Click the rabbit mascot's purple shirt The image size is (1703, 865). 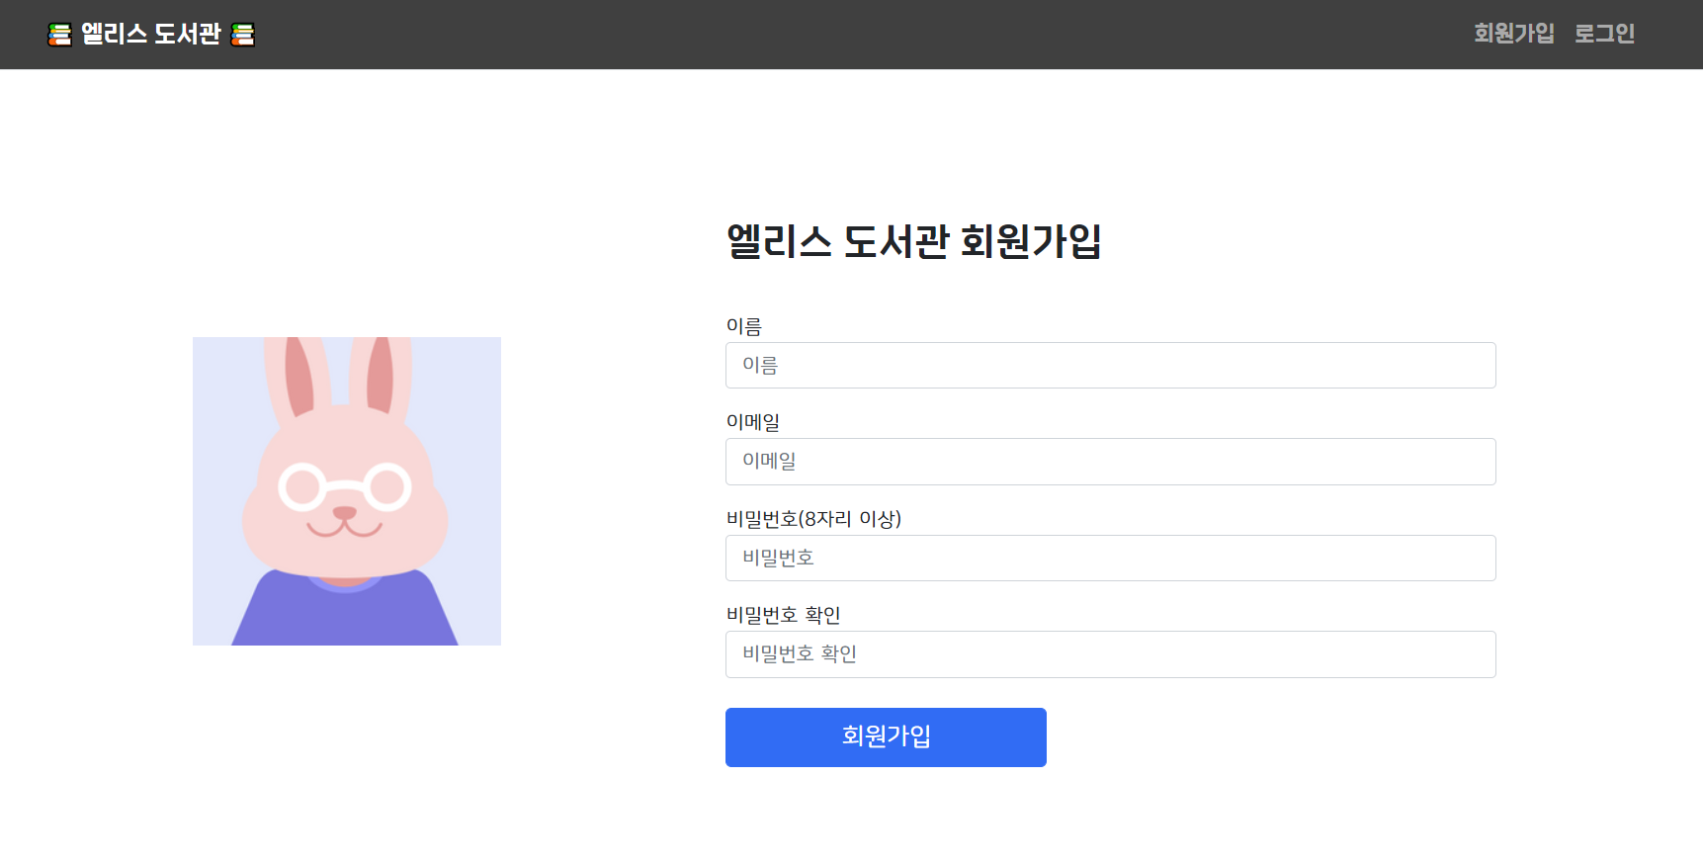344,615
